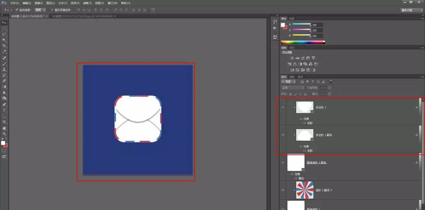
Task: Open the 类型 layer filter dropdown
Action: click(x=288, y=82)
